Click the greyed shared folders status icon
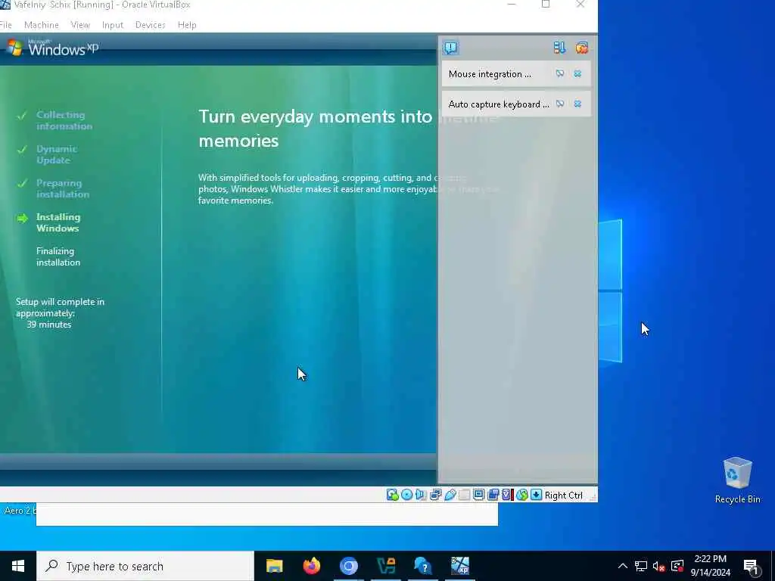The image size is (775, 581). (x=464, y=495)
